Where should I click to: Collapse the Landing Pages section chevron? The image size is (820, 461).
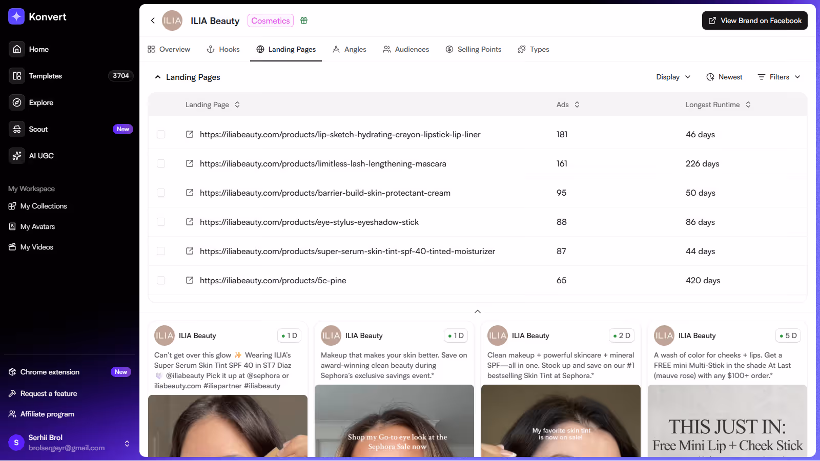tap(158, 77)
